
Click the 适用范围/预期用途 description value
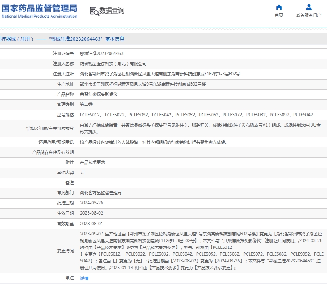154,142
